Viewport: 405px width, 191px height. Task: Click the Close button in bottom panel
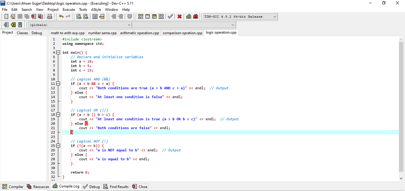pyautogui.click(x=140, y=187)
